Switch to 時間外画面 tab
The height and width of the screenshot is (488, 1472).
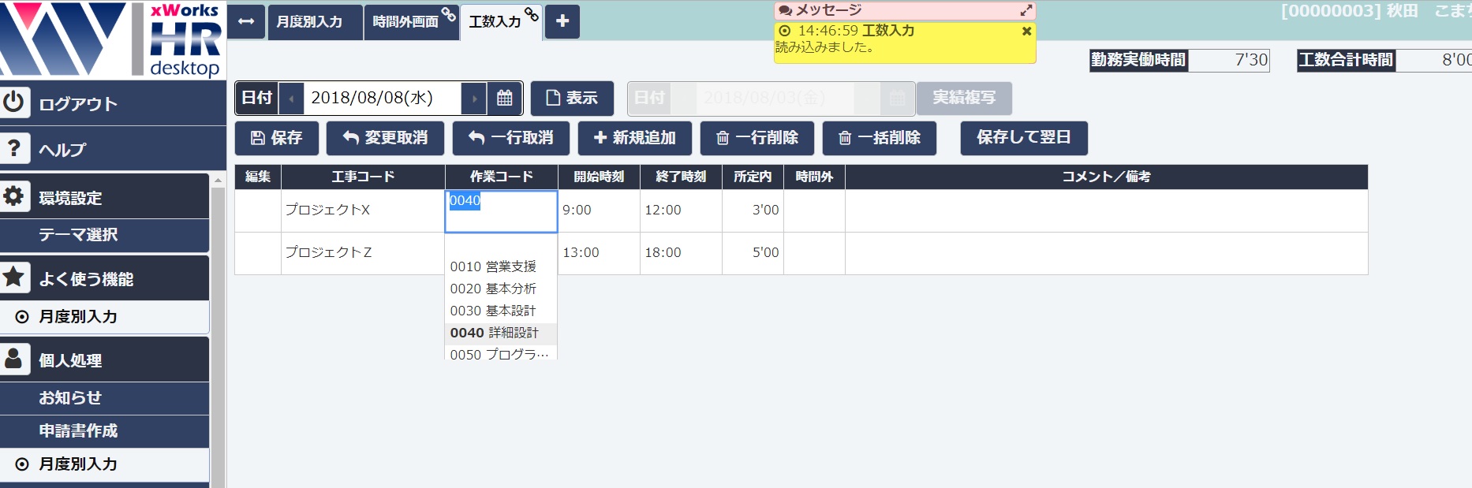point(405,22)
